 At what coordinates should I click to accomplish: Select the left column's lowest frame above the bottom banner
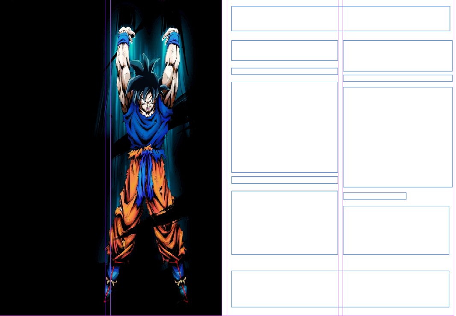click(285, 223)
